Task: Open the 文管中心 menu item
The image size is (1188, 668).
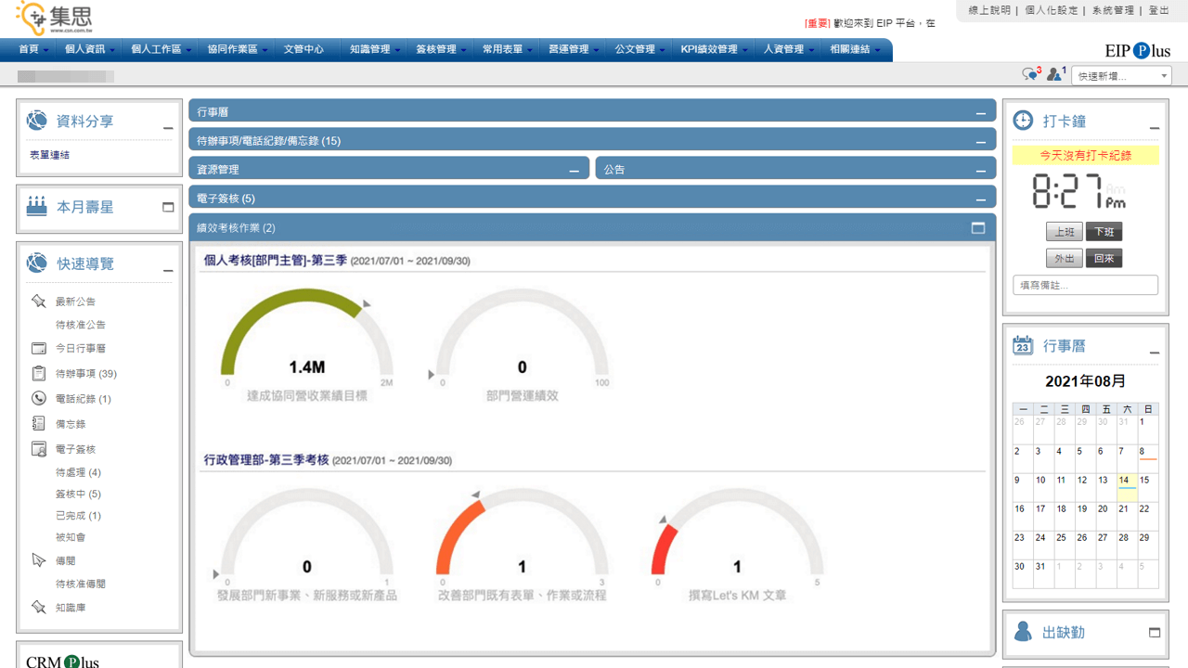Action: 303,49
